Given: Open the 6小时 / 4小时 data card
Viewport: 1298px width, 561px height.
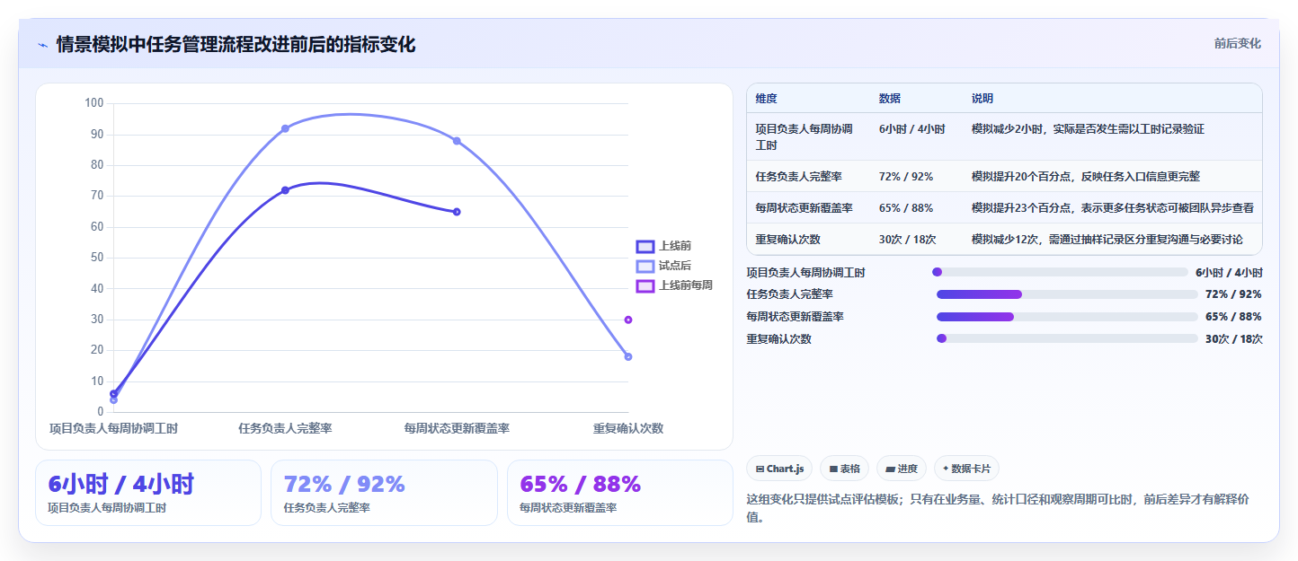Looking at the screenshot, I should click(148, 493).
